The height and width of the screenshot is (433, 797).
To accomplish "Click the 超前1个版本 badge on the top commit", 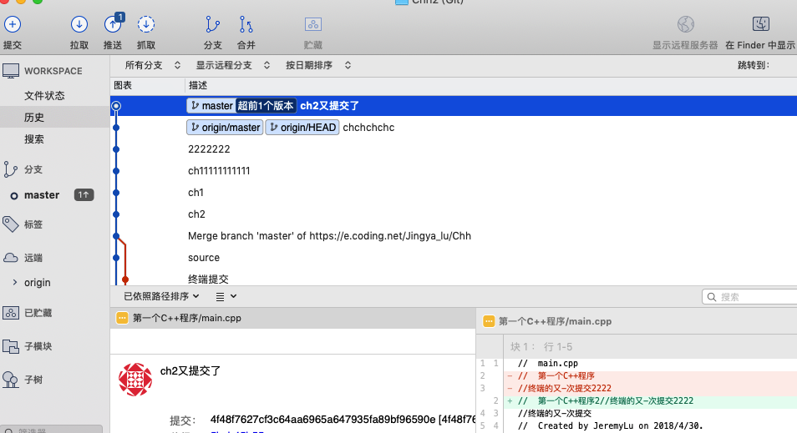I will tap(266, 106).
